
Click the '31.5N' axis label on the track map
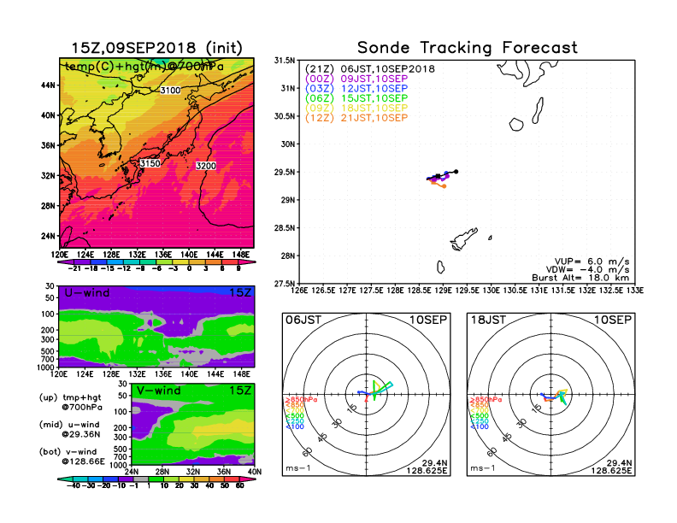pos(285,61)
